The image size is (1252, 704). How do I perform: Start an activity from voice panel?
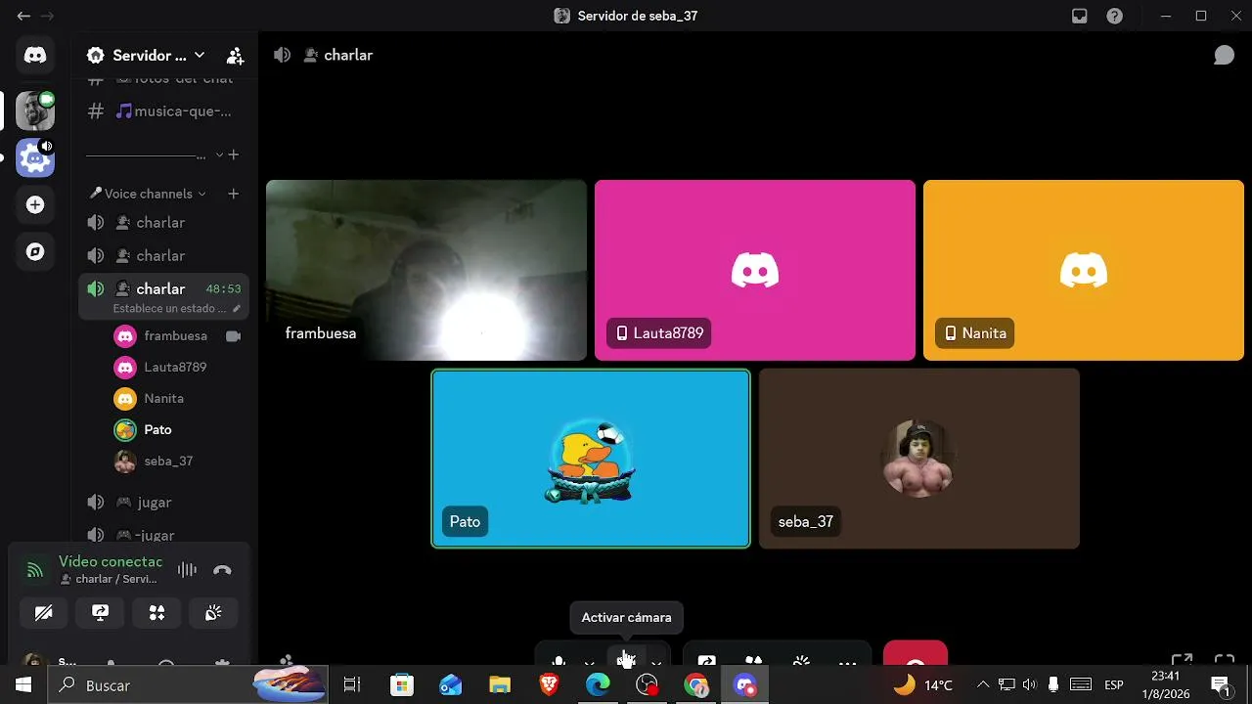(x=156, y=613)
